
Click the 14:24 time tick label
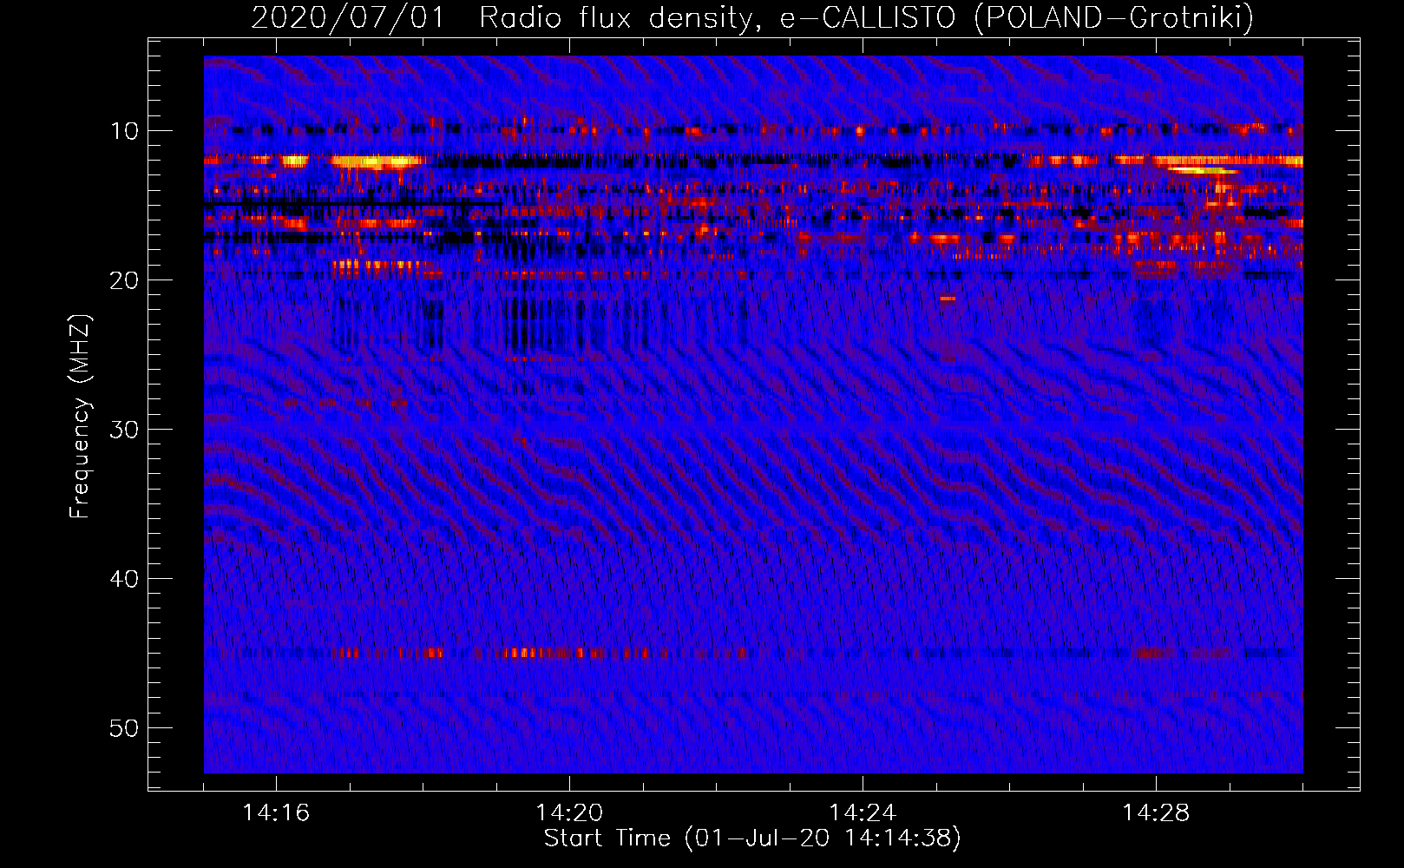tap(863, 813)
